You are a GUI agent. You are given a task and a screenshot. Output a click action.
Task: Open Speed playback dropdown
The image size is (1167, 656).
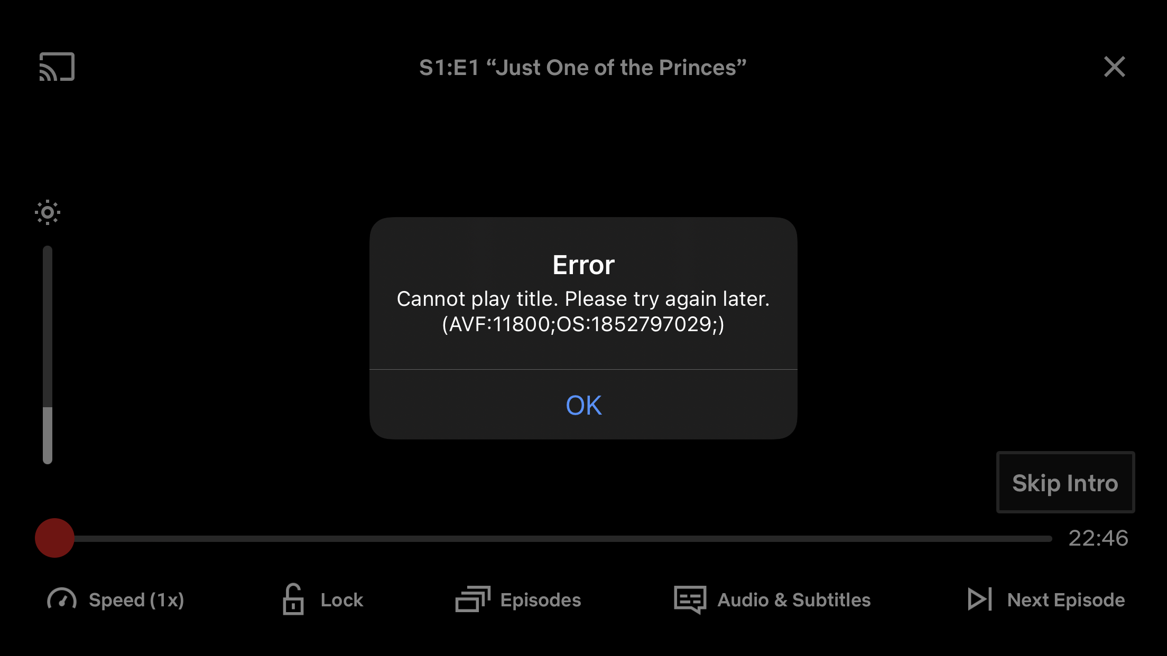click(116, 599)
